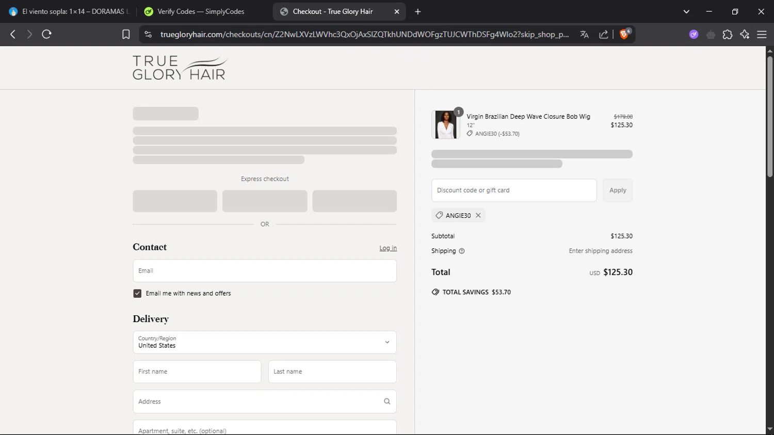Click the faded jar extension icon

point(711,34)
